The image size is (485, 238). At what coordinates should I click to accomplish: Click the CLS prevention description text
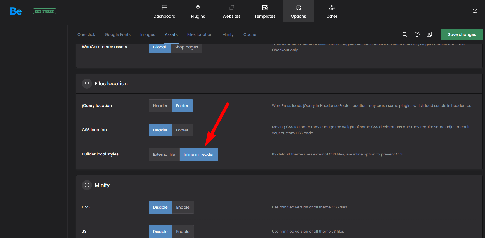pos(337,154)
